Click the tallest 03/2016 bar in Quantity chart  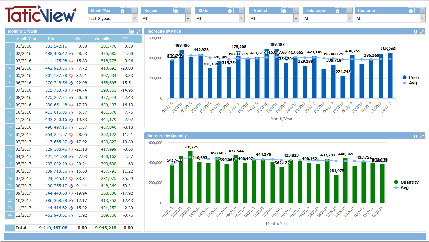[190, 177]
